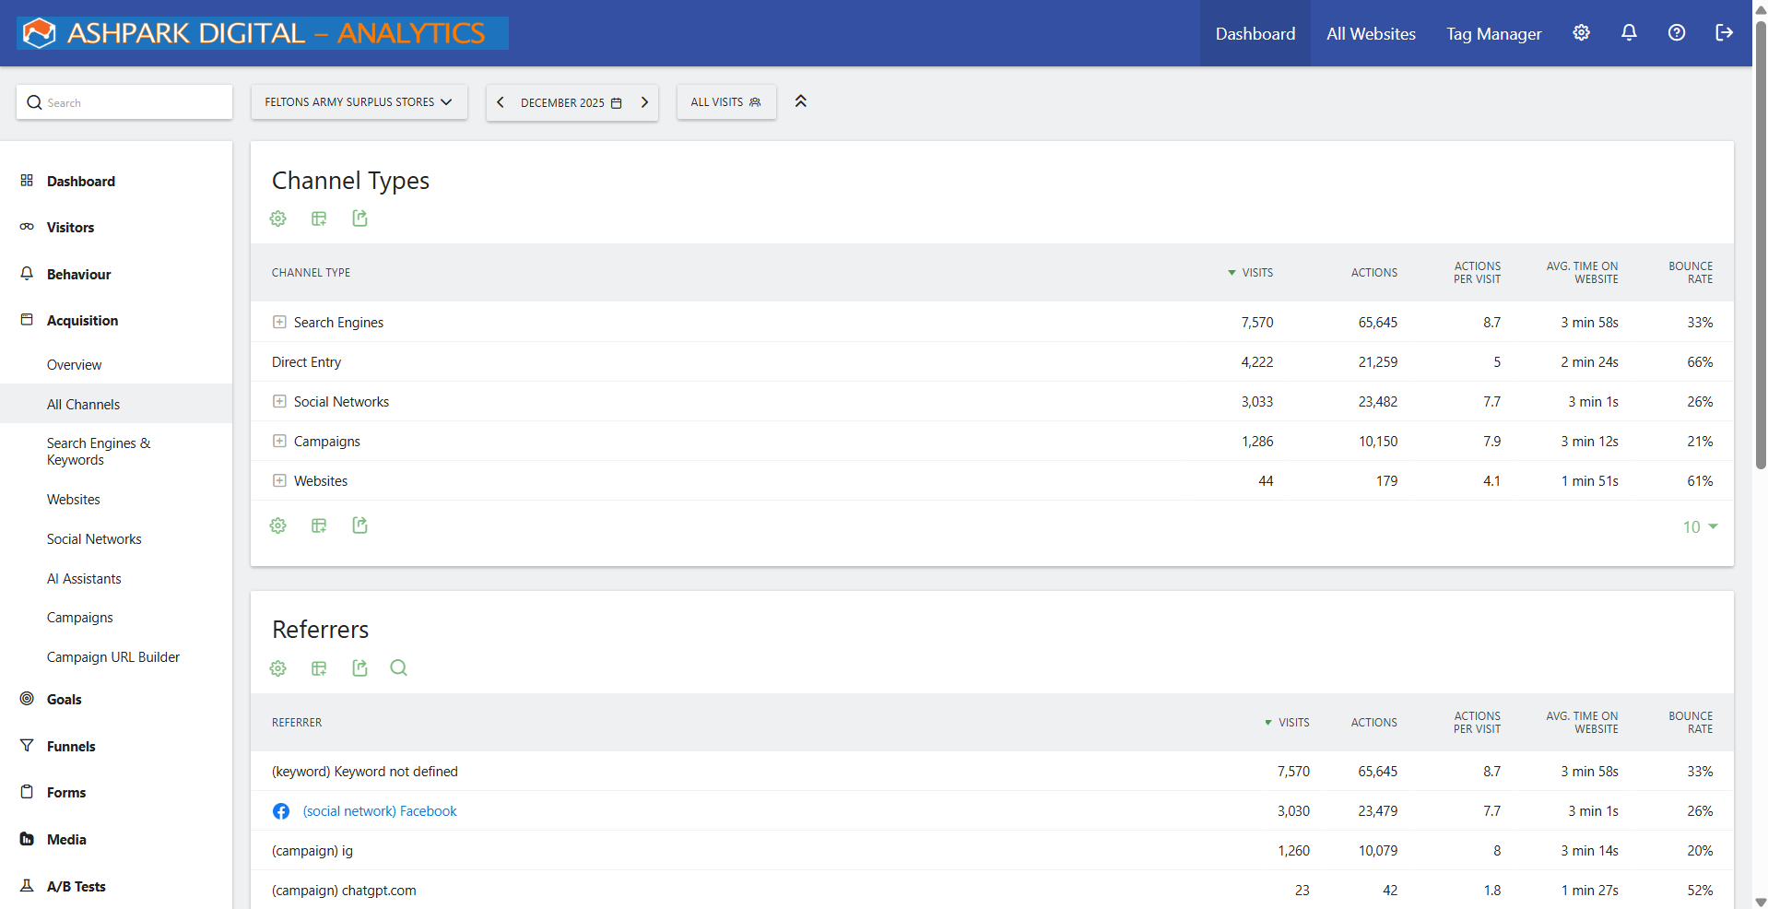The height and width of the screenshot is (909, 1768).
Task: Expand the Social Networks channel row
Action: pyautogui.click(x=279, y=401)
